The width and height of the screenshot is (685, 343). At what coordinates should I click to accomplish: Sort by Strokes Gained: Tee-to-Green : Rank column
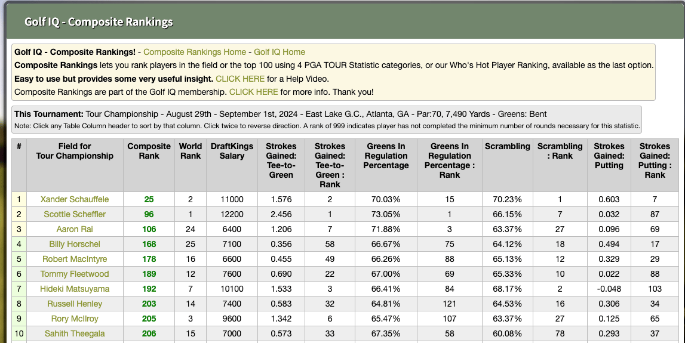330,165
